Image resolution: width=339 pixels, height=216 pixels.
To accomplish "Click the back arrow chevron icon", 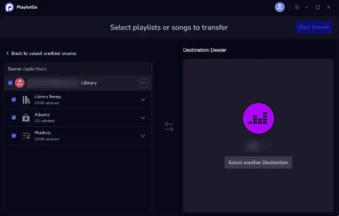I will coord(8,54).
